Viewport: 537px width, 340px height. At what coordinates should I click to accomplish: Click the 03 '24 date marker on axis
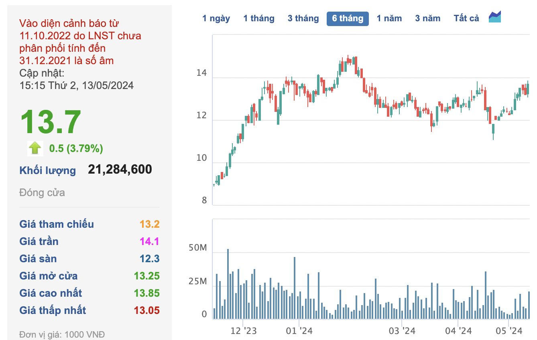[x=402, y=331]
